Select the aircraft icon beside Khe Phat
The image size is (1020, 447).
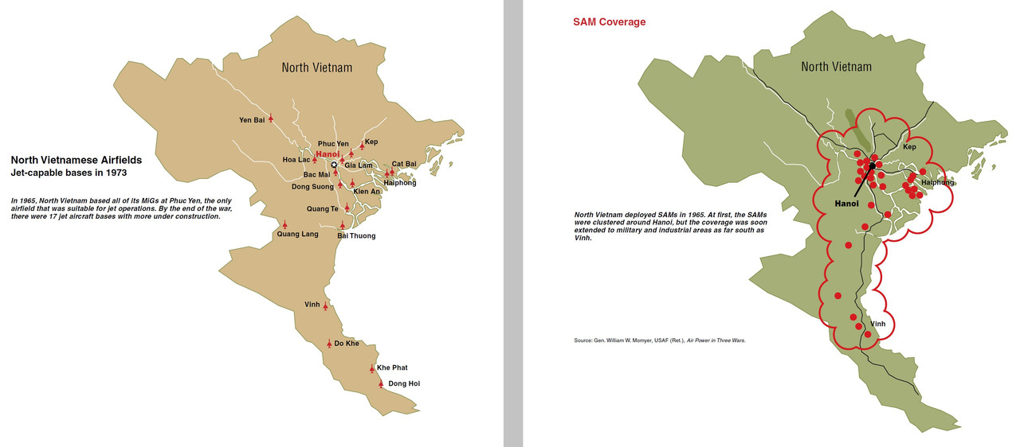coord(371,368)
